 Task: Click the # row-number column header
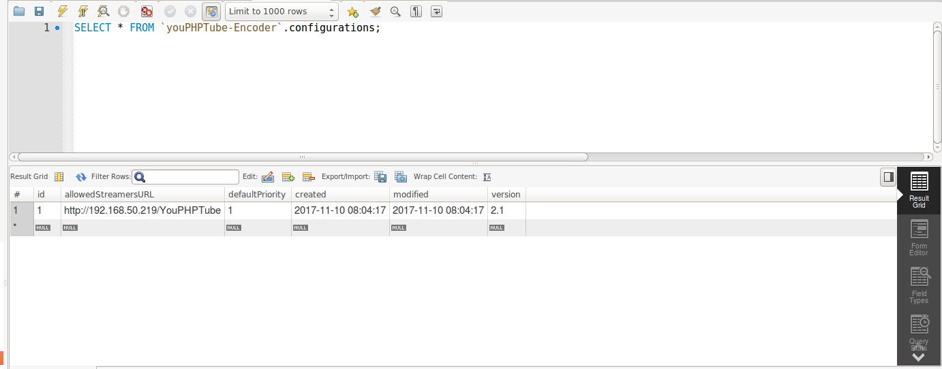[x=21, y=194]
